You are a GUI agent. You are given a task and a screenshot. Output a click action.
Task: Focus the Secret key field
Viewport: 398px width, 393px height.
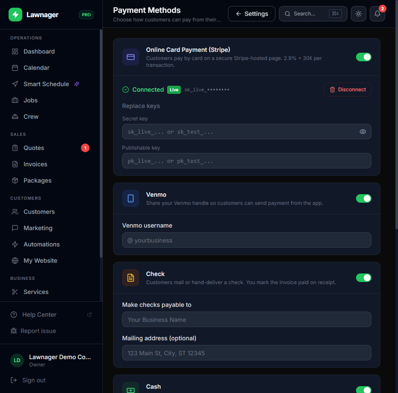[x=246, y=132]
